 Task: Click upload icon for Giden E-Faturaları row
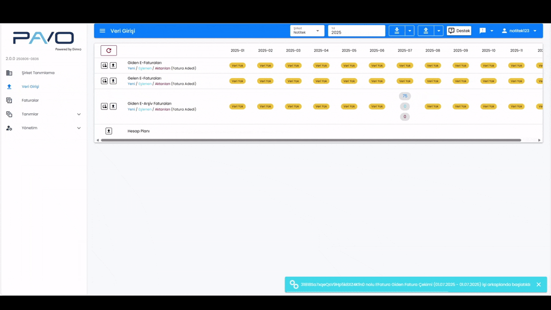click(x=113, y=65)
